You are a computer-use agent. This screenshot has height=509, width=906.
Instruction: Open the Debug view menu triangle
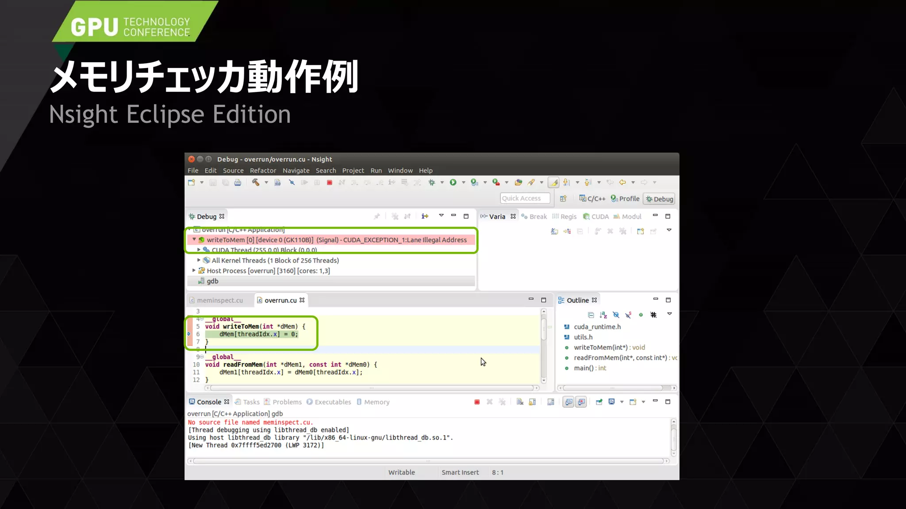[x=441, y=216]
